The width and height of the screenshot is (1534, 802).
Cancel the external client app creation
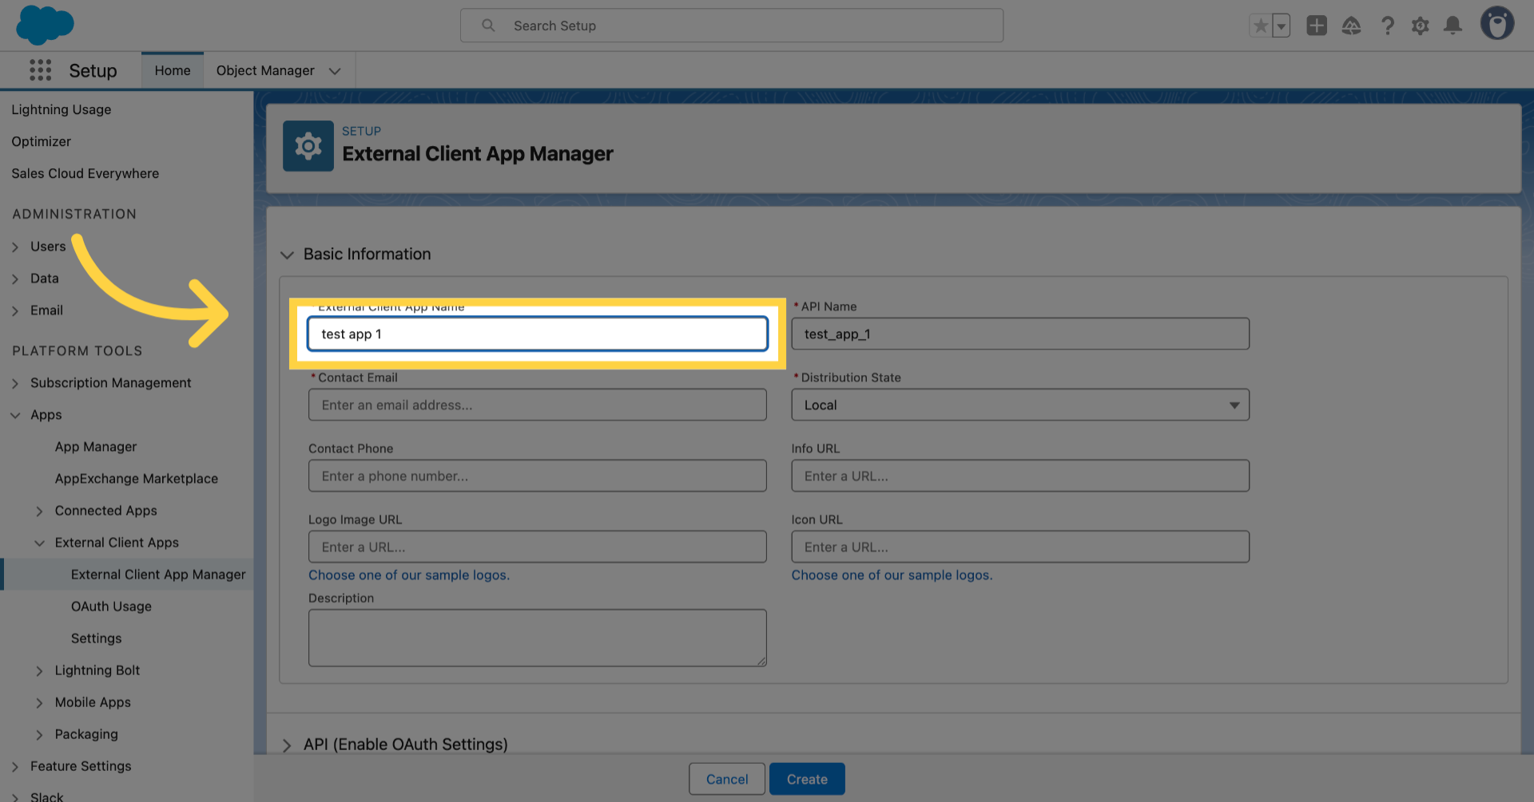726,779
